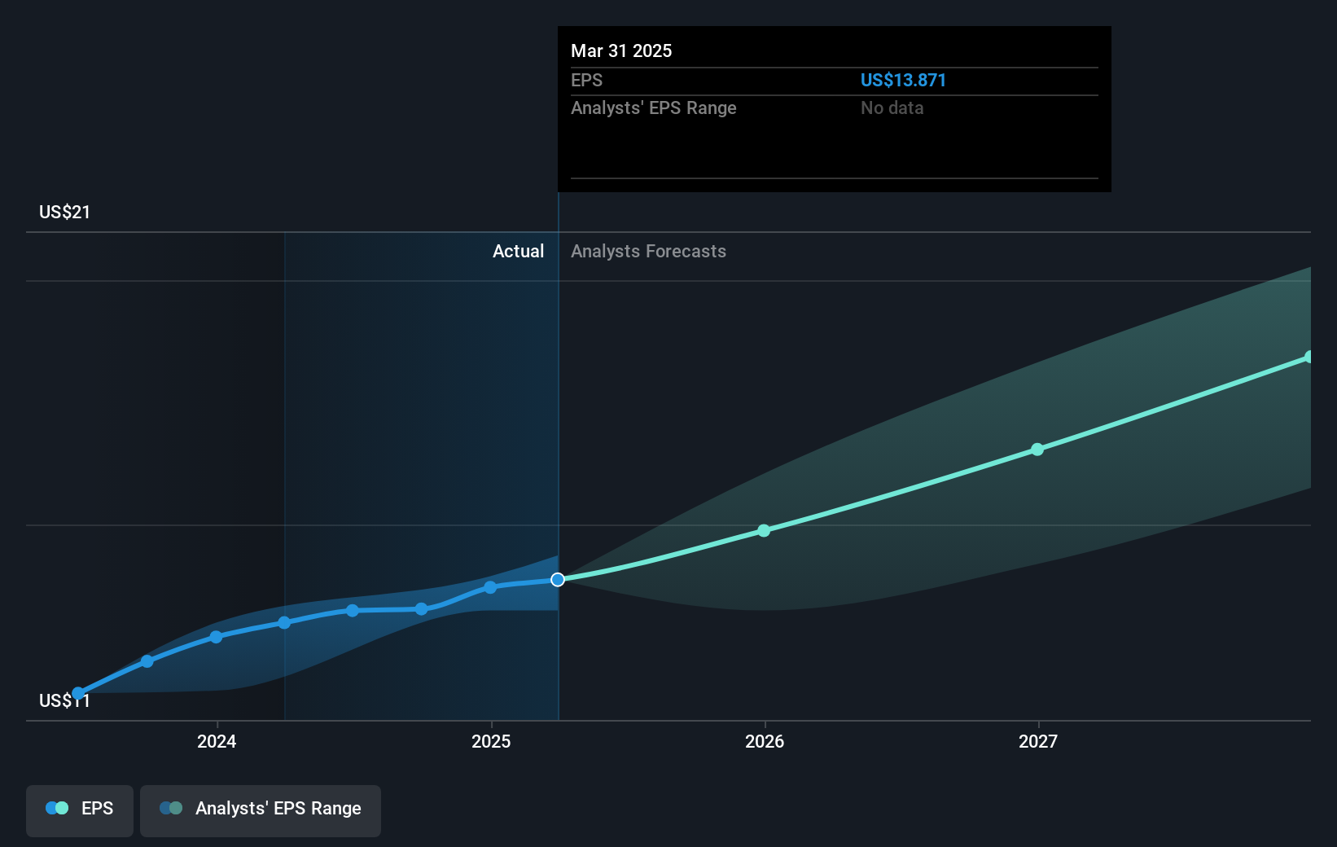Click the 2025 x-axis label

point(491,741)
